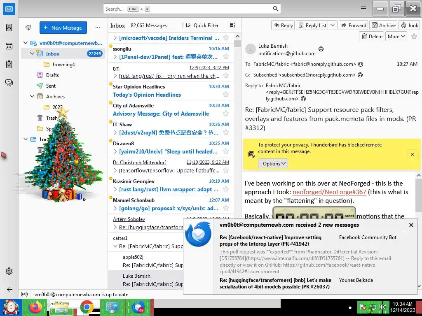Open Thunderbird taskbar icon with badge
The image size is (422, 316).
click(x=139, y=307)
